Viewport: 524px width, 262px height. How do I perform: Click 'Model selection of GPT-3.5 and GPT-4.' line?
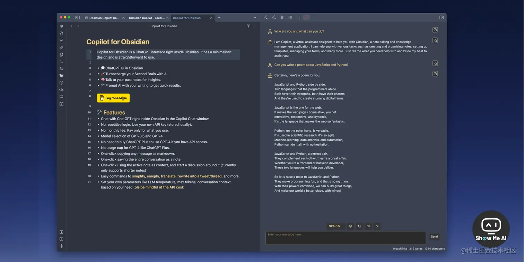132,136
